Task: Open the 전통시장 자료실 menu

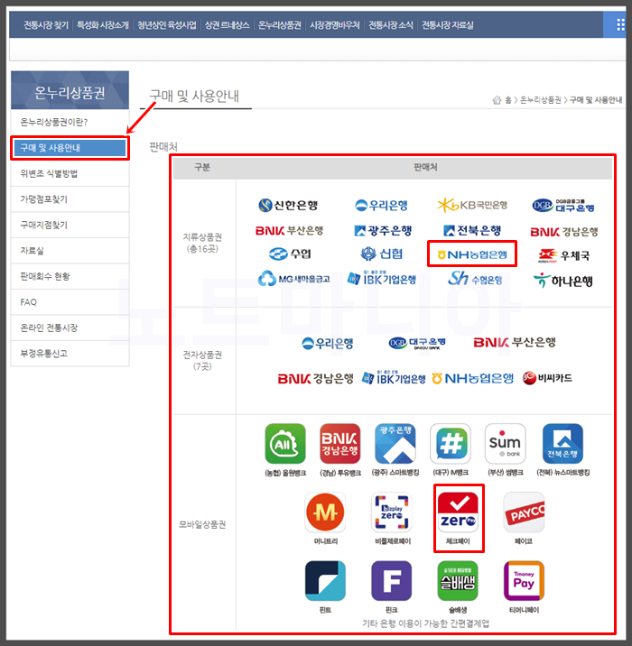Action: coord(447,25)
